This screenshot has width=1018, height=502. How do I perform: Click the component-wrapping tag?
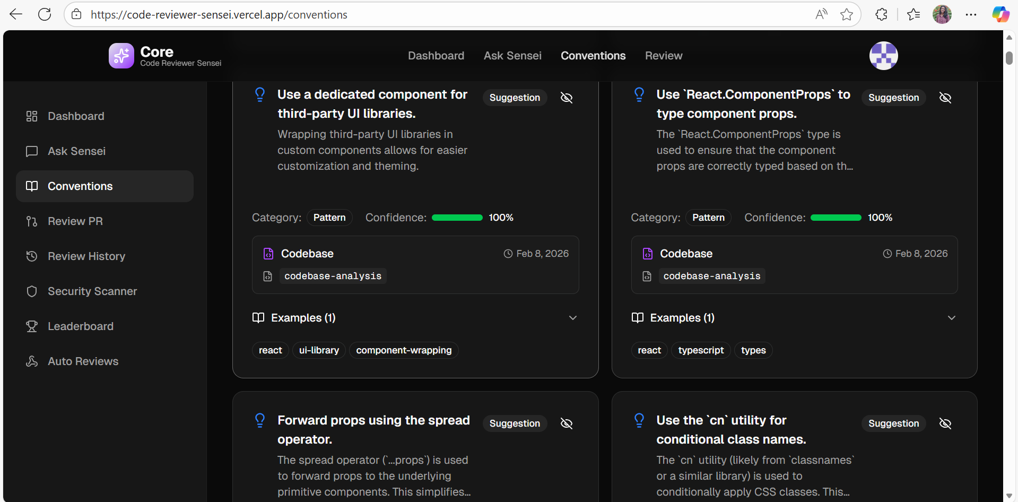tap(404, 350)
